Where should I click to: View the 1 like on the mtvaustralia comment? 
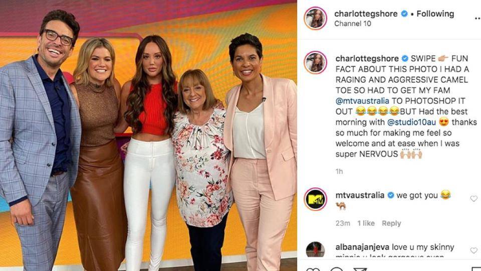point(366,223)
